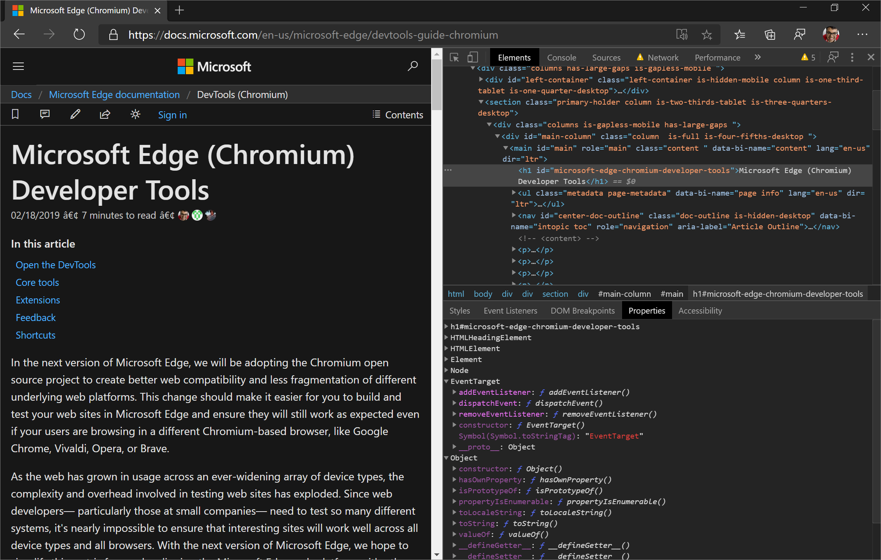
Task: Click the Properties tab in DevTools
Action: (x=647, y=311)
